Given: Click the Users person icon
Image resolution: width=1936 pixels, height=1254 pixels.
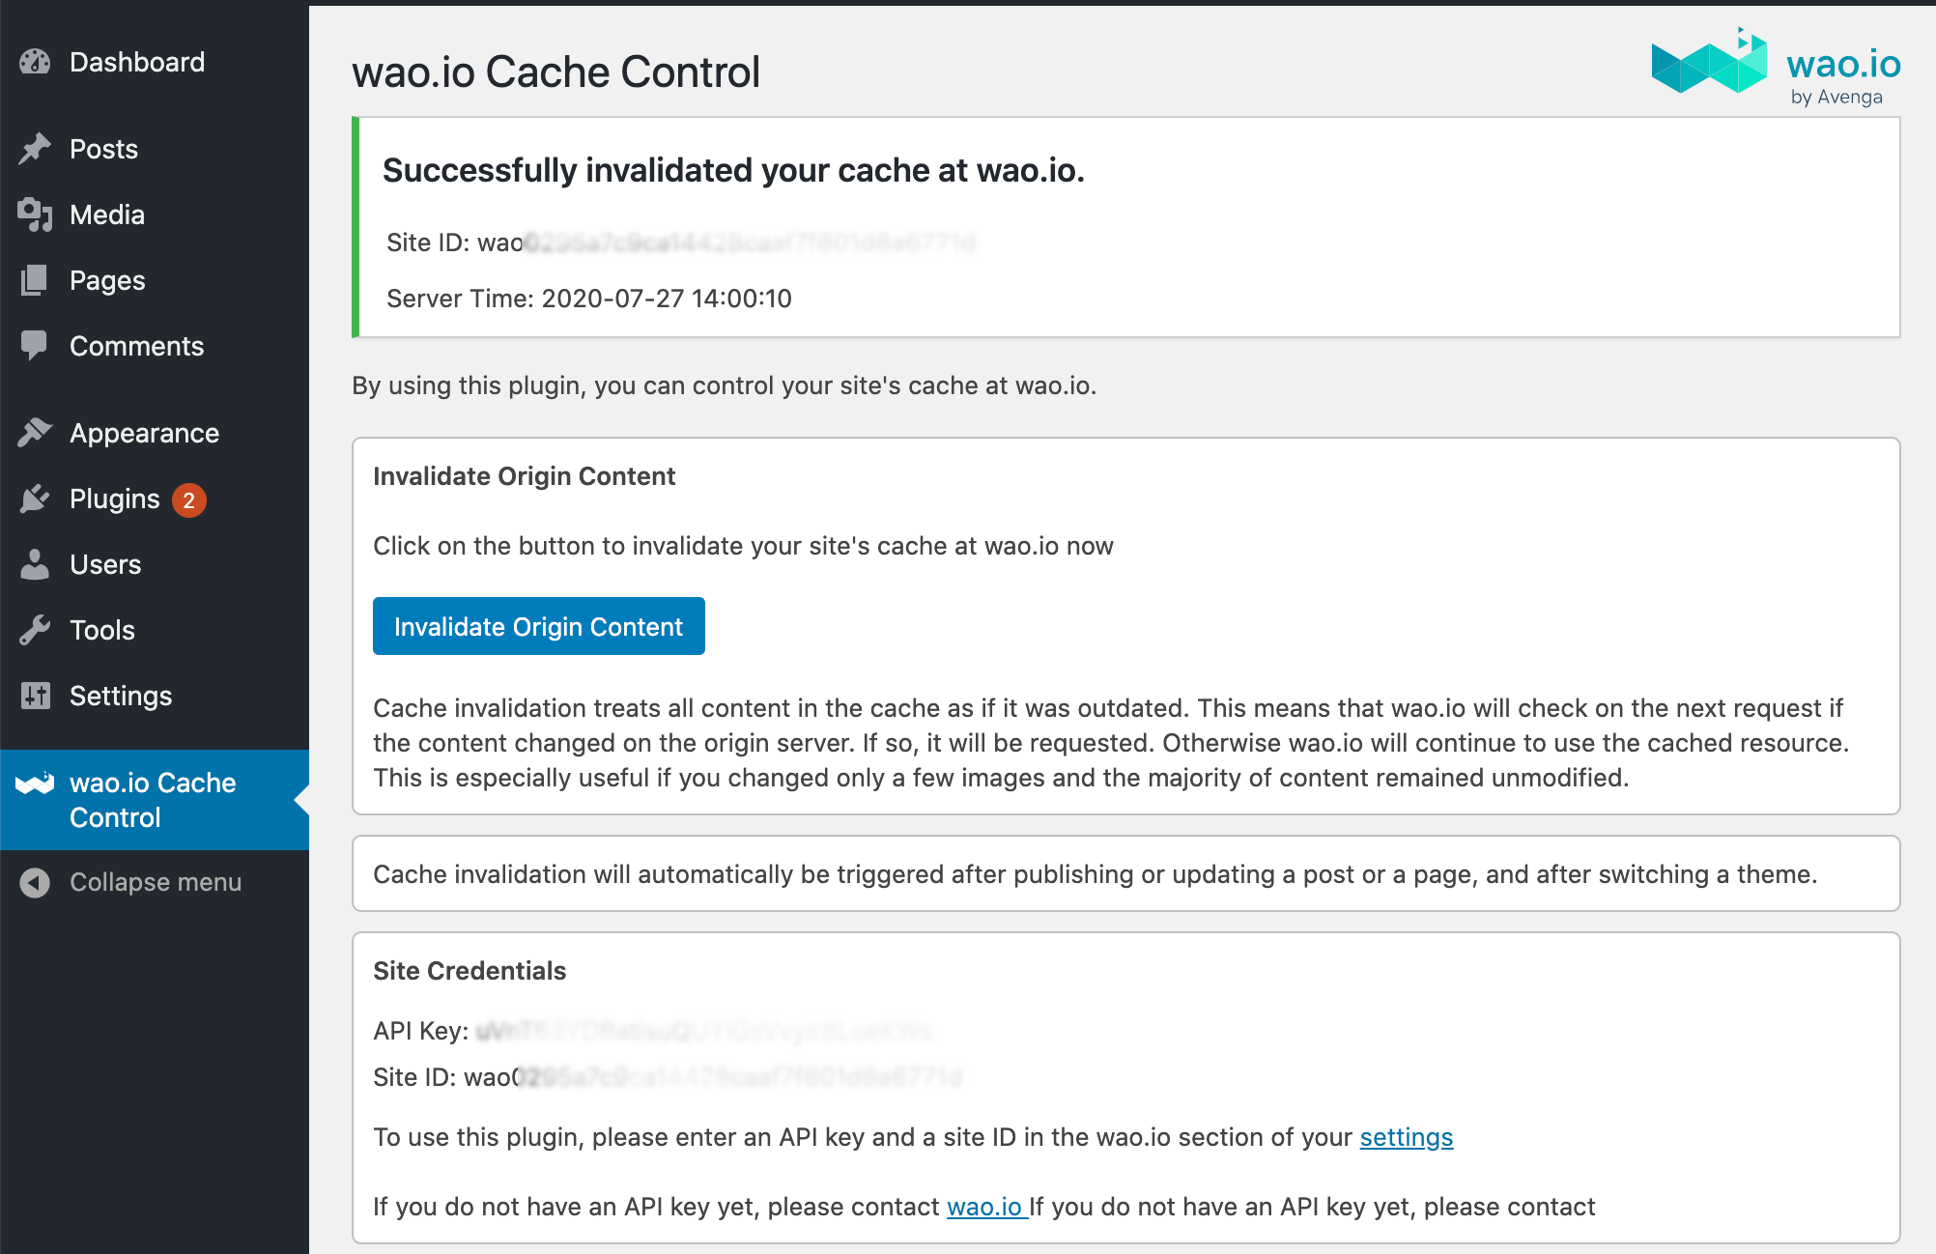Looking at the screenshot, I should pyautogui.click(x=35, y=564).
